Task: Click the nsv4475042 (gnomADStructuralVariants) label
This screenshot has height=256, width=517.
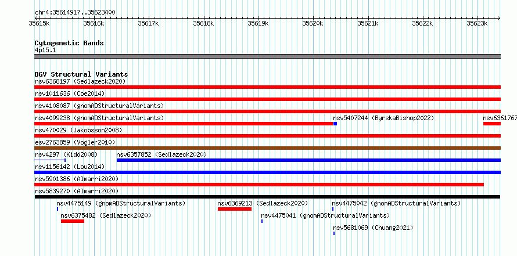Action: tap(396, 203)
